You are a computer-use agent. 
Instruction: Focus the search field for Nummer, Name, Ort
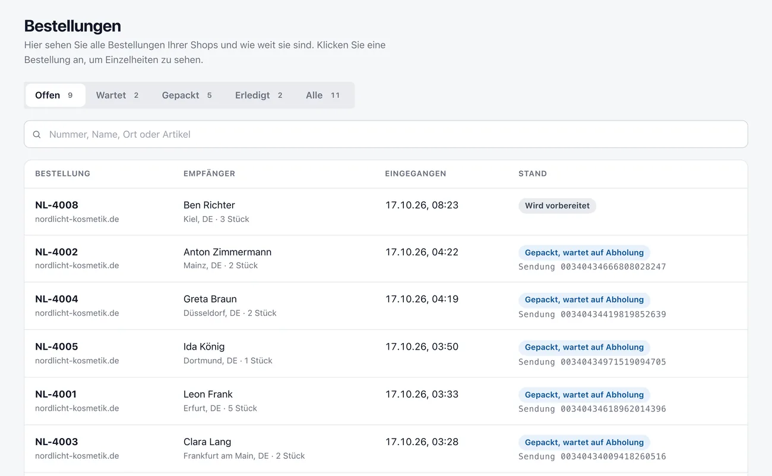(x=386, y=134)
